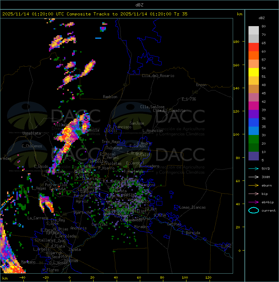Click the magenta eb+bip arrow icon
Viewport: 279px width, 282px height.
tap(254, 202)
